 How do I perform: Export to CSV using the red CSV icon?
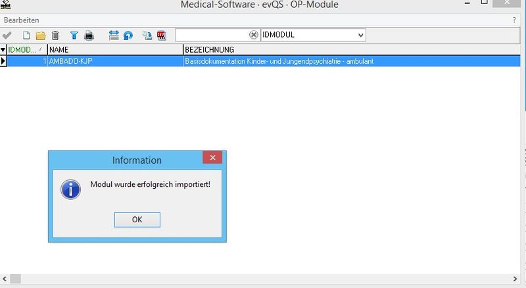coord(161,36)
